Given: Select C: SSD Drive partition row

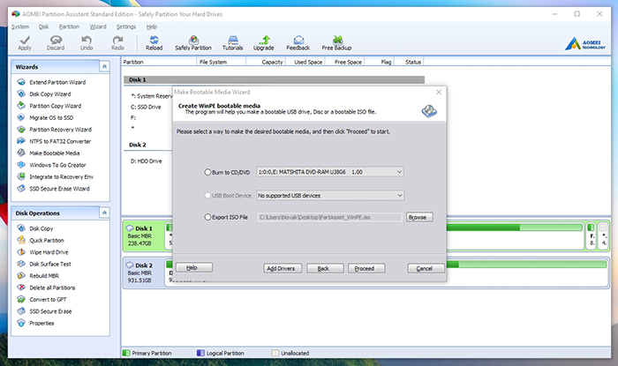Looking at the screenshot, I should tap(146, 107).
